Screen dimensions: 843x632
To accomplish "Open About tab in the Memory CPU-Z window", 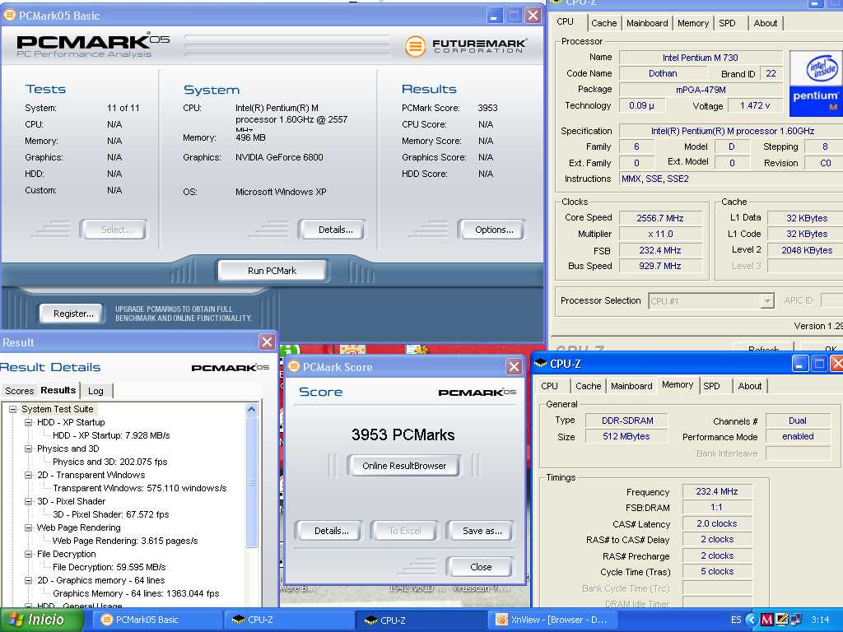I will coord(749,386).
